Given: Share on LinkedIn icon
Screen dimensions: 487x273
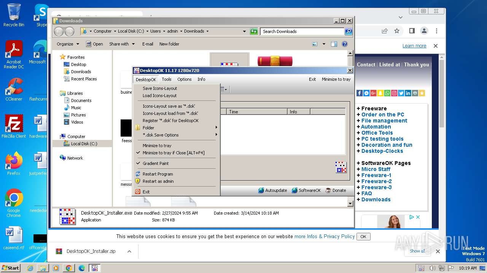Looking at the screenshot, I should tap(408, 93).
